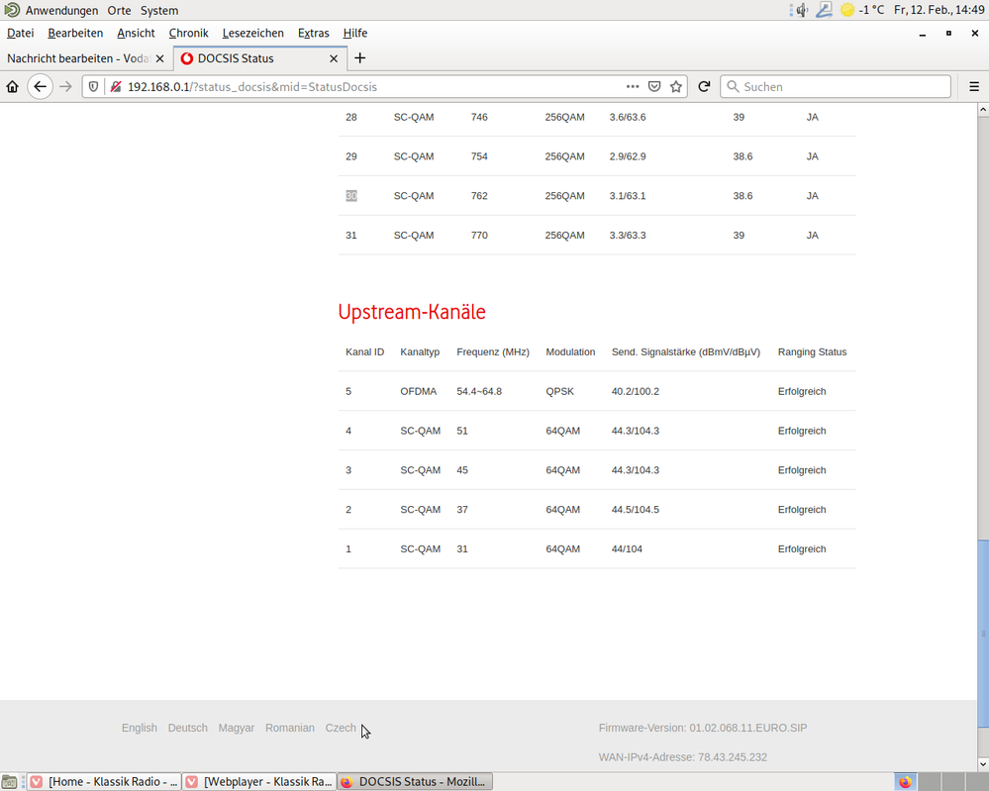Screen dimensions: 989x791
Task: Open the Firefox hamburger menu
Action: (x=974, y=87)
